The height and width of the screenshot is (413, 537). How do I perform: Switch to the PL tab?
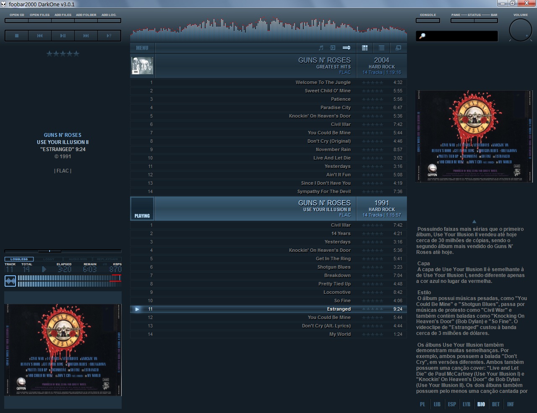tap(422, 404)
